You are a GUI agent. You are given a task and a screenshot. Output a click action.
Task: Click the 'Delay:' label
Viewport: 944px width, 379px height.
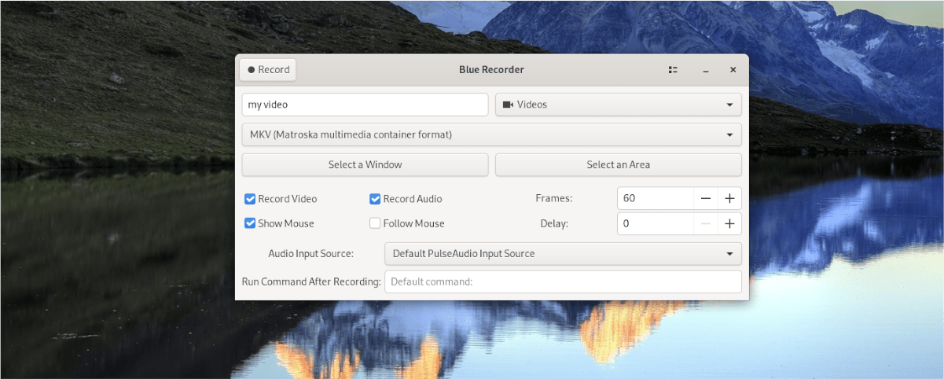click(x=554, y=223)
